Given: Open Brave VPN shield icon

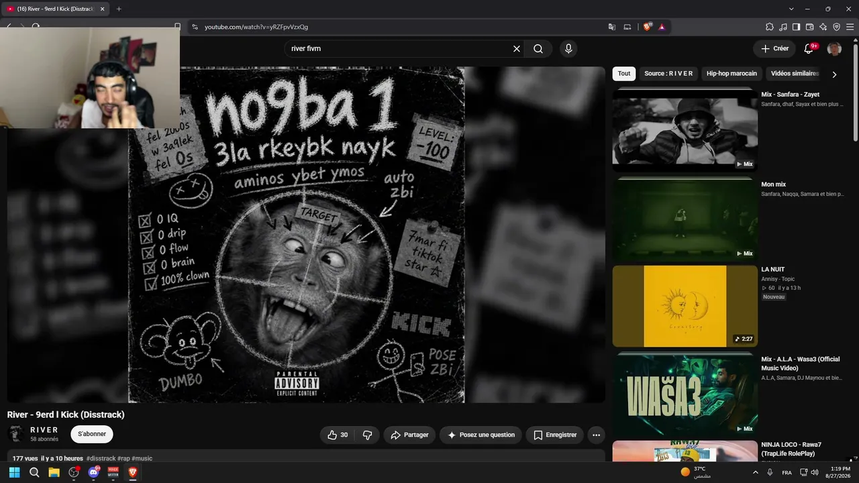Looking at the screenshot, I should click(836, 27).
